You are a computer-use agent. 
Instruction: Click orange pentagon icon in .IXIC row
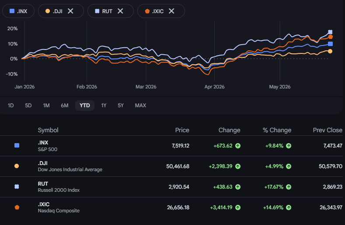pyautogui.click(x=17, y=207)
